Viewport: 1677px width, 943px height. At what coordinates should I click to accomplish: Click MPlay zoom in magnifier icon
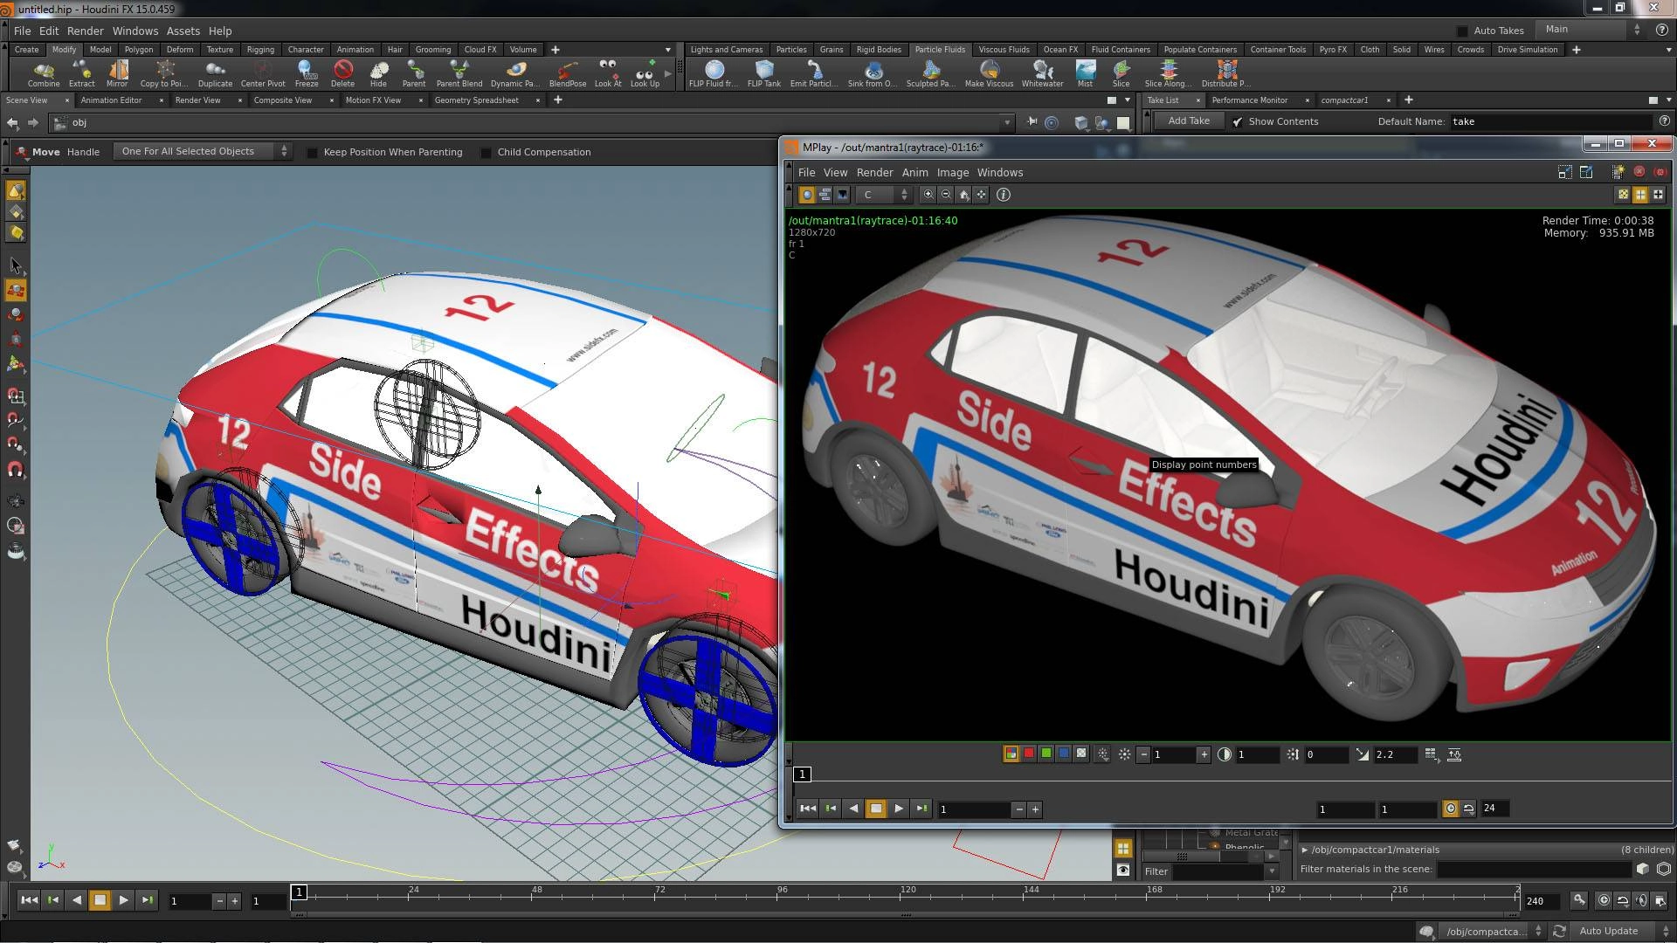tap(928, 195)
